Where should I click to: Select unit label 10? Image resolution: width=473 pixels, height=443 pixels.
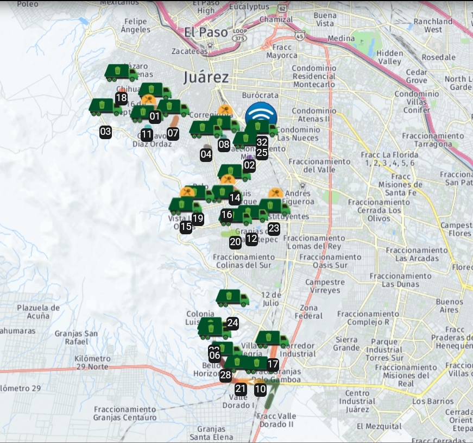click(x=260, y=389)
